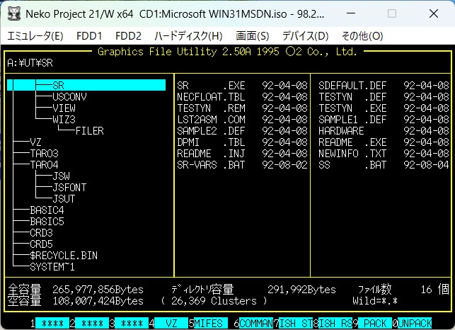The height and width of the screenshot is (330, 455).
Task: Open the エミュレータ(E) menu
Action: (35, 35)
